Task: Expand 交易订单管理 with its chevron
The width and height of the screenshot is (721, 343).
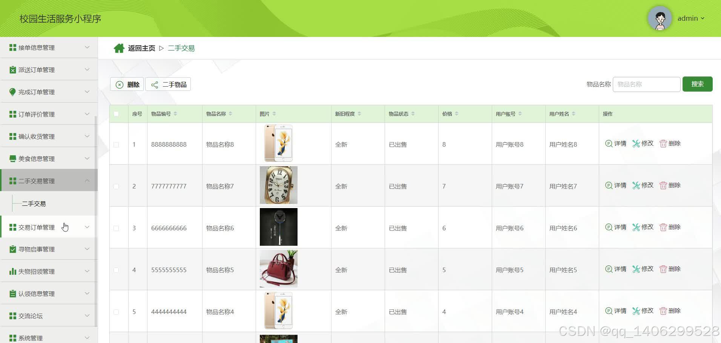Action: (87, 227)
